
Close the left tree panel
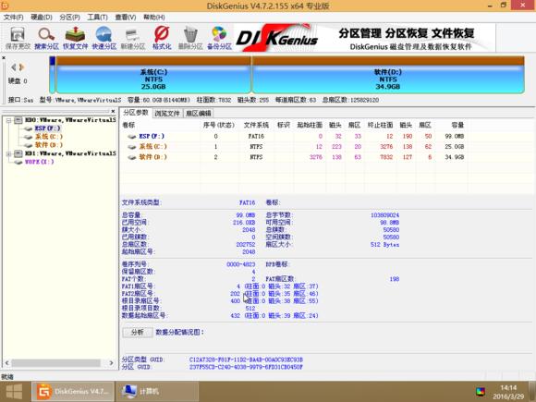tap(113, 111)
